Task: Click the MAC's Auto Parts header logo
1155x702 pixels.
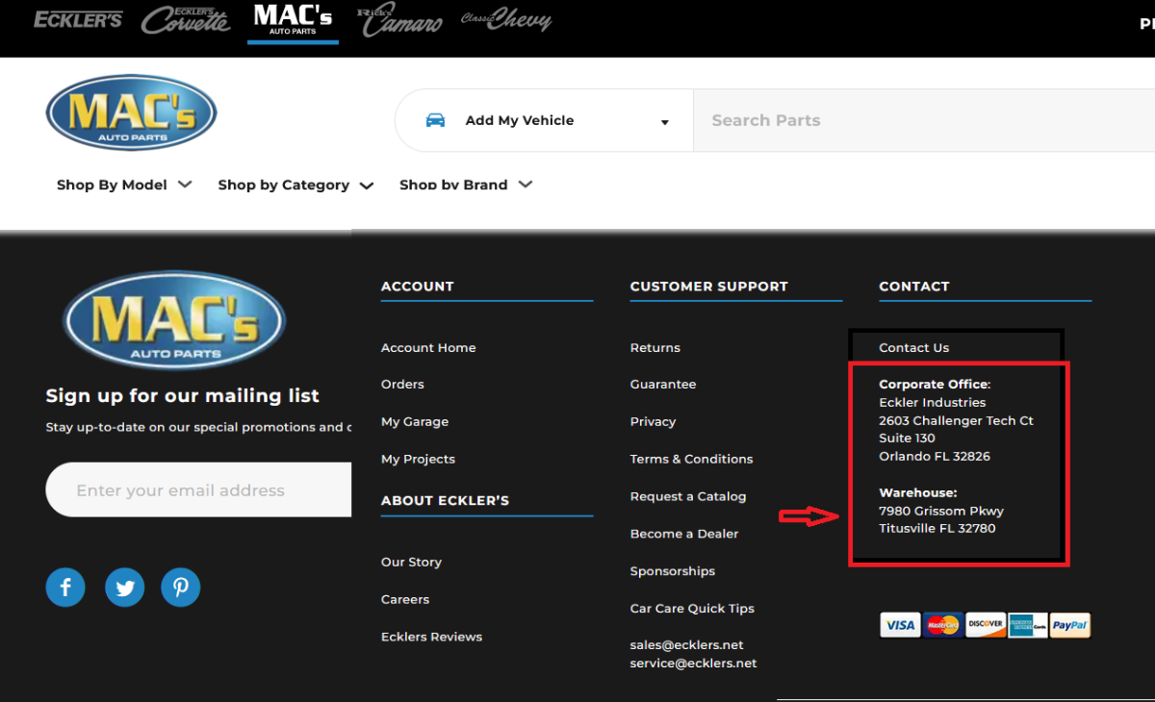Action: [x=131, y=113]
